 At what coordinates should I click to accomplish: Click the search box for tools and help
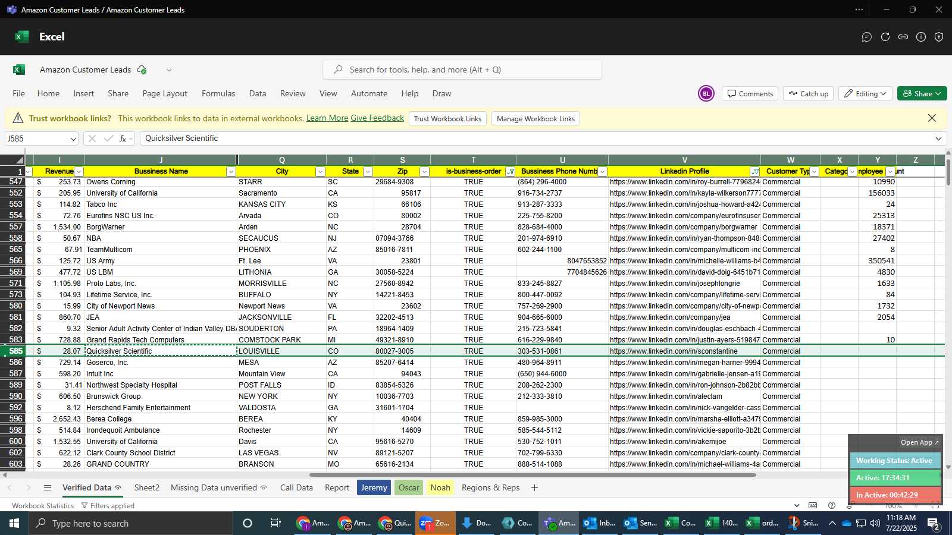[x=462, y=70]
